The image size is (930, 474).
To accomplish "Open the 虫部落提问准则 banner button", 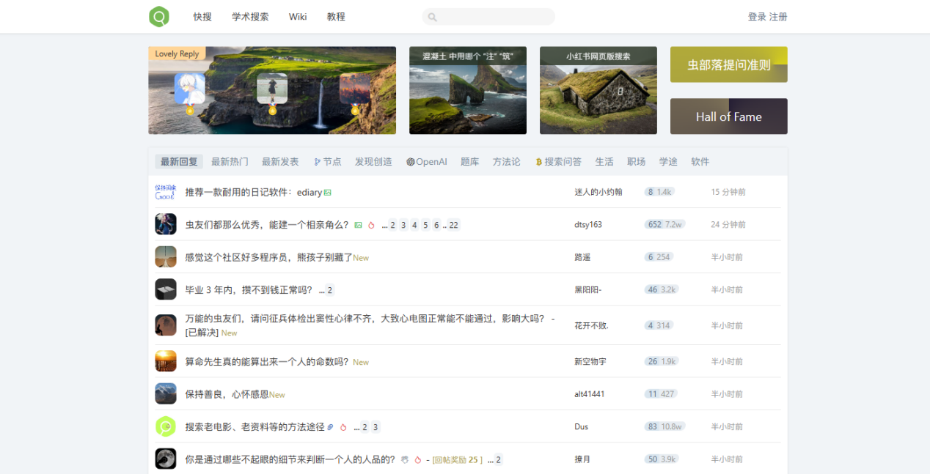I will point(729,64).
